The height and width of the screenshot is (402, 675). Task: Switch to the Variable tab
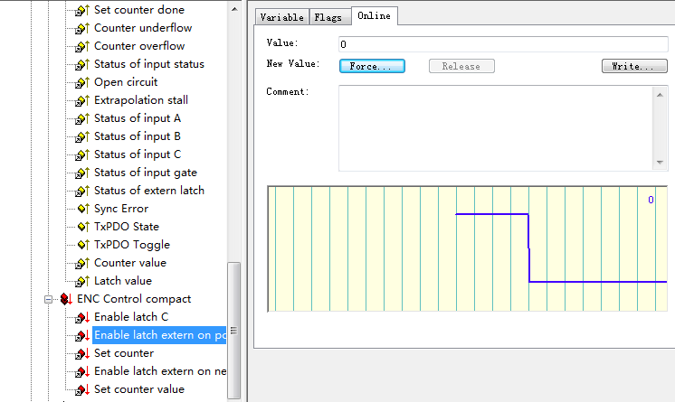(x=282, y=17)
